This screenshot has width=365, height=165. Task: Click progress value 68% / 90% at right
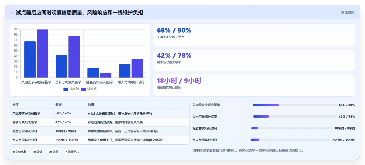347,105
